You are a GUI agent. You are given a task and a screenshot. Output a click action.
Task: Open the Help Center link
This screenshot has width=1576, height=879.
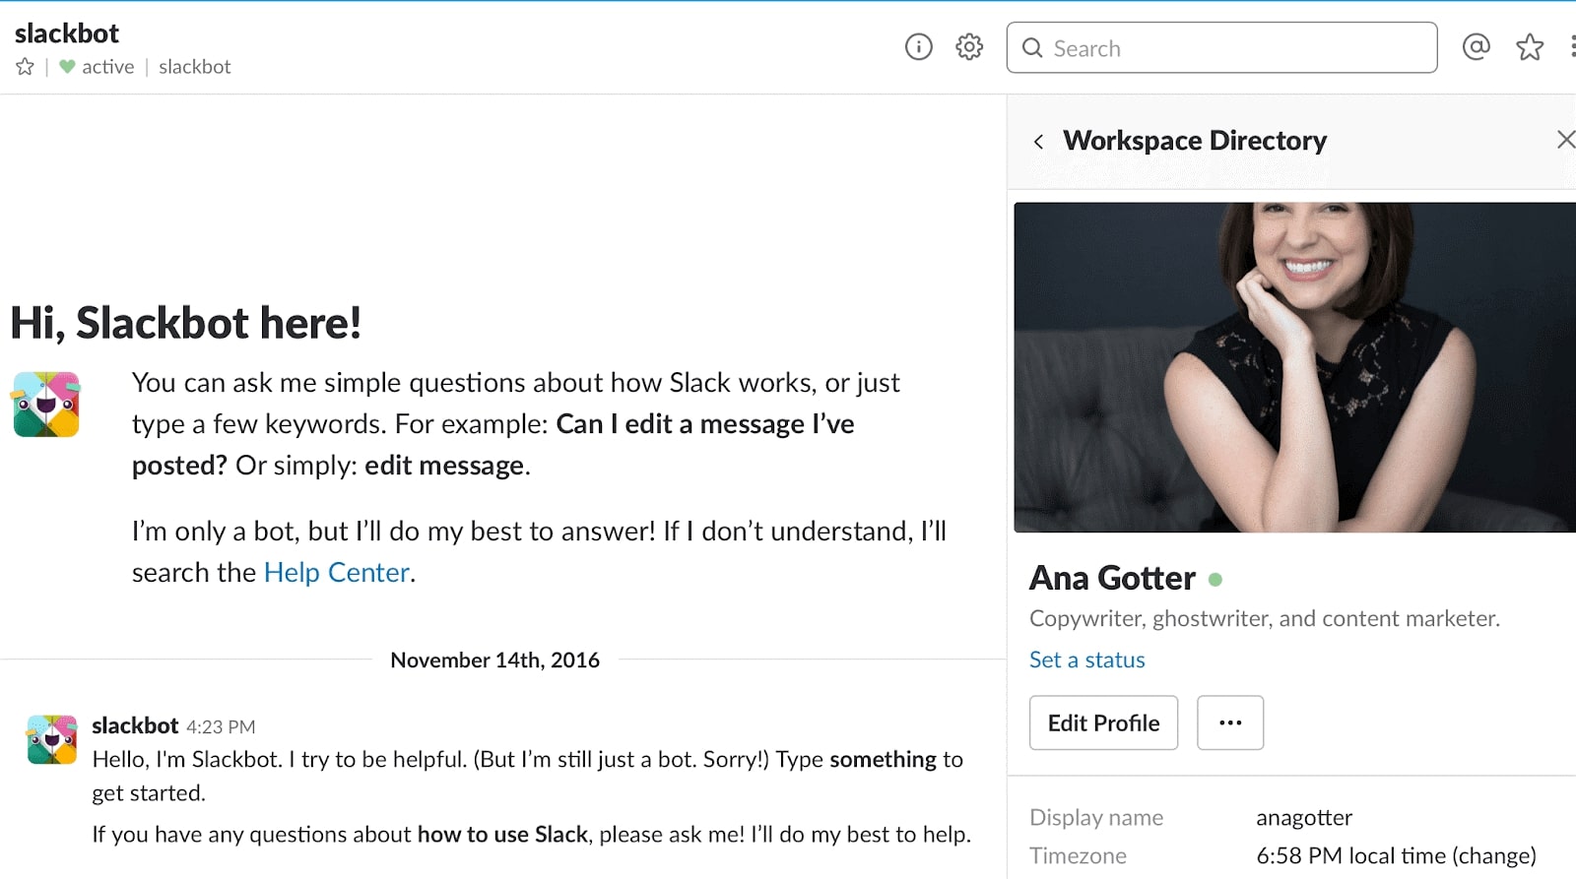(x=336, y=572)
